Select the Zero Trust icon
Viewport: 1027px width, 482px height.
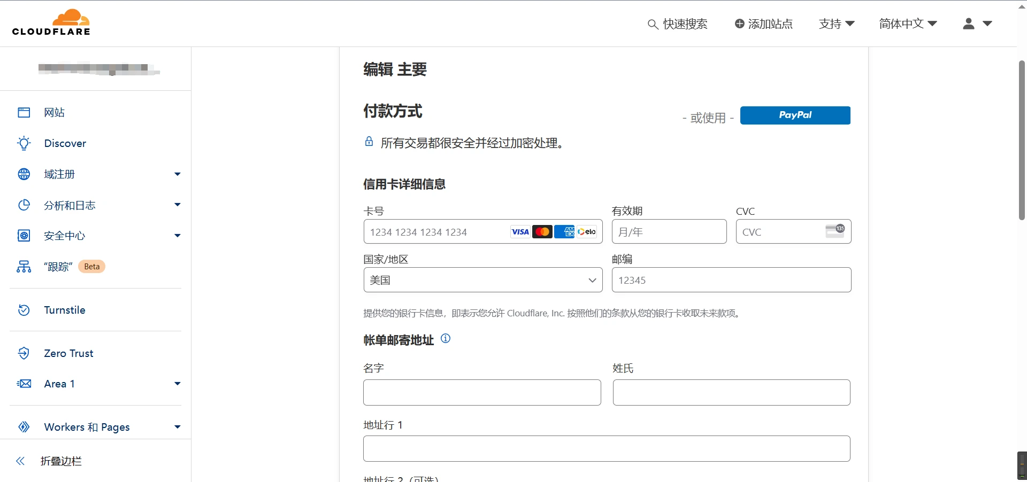[x=24, y=353]
